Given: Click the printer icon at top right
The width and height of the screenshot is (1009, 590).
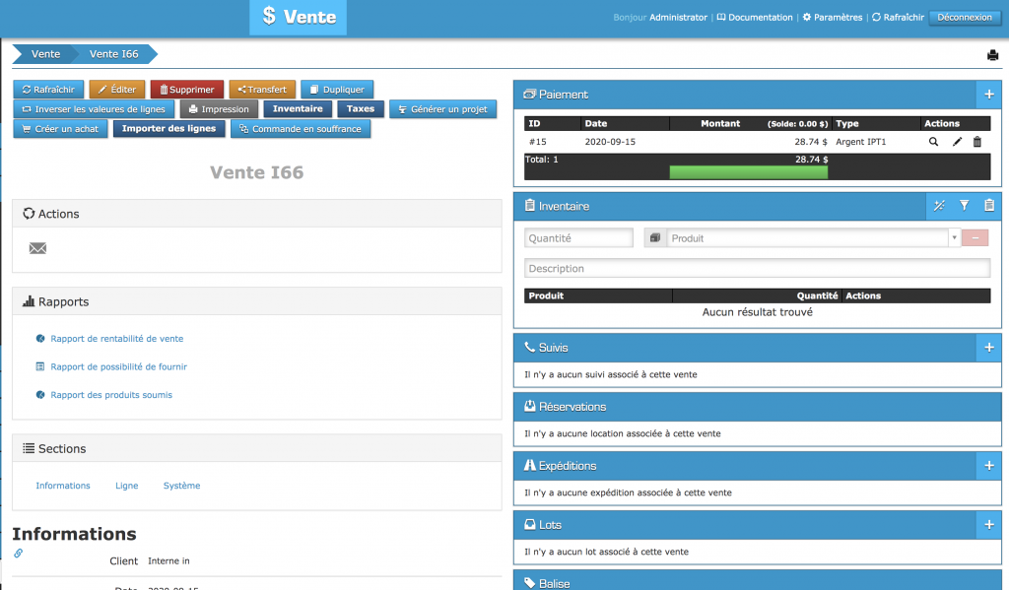Looking at the screenshot, I should point(992,55).
